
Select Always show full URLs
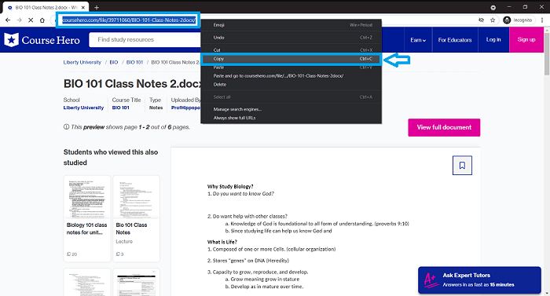[291, 118]
